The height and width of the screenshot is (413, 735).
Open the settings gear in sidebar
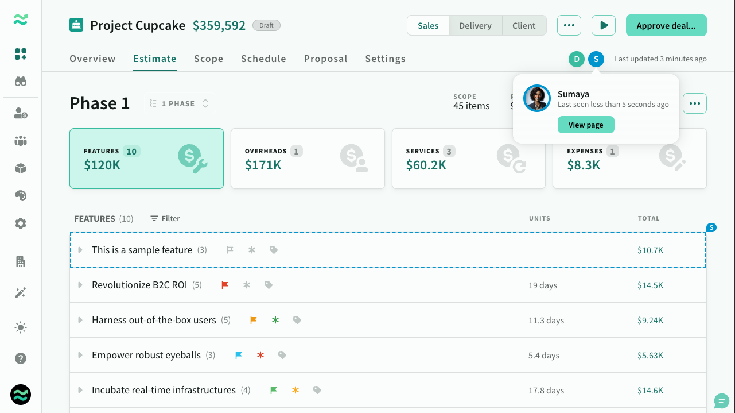[21, 223]
